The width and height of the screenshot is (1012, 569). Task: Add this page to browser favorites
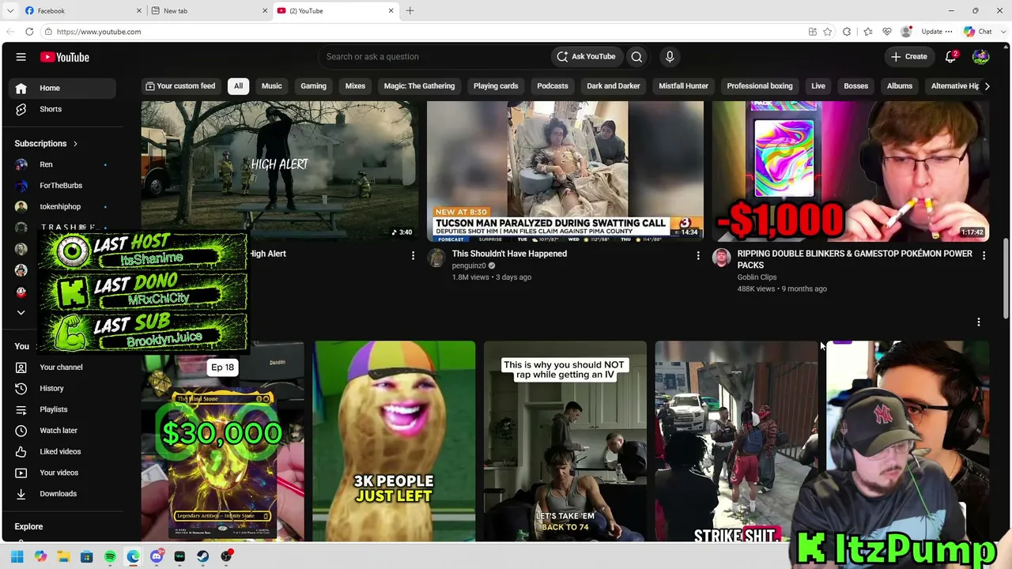pyautogui.click(x=828, y=32)
